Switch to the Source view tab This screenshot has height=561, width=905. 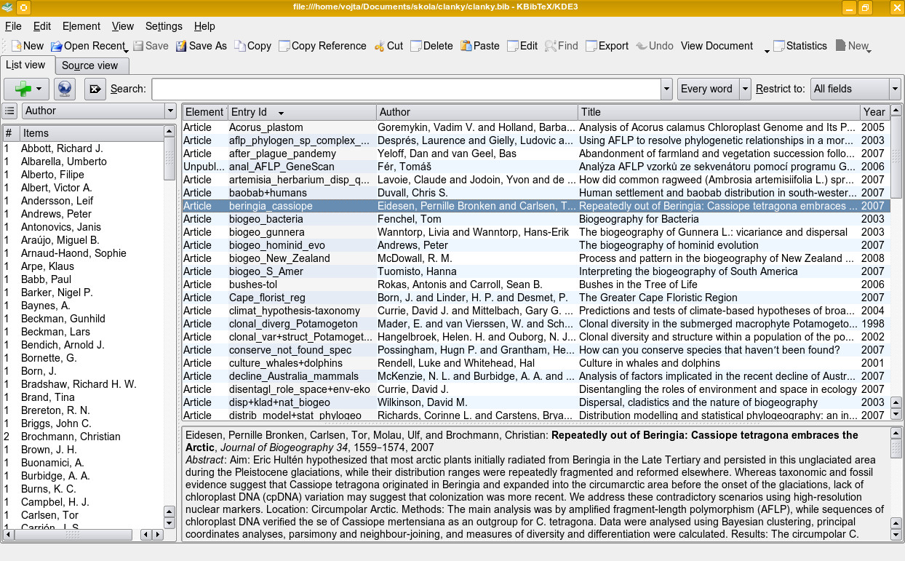90,65
